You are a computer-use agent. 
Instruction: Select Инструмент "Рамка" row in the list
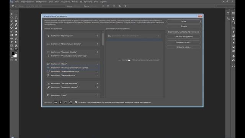point(73,95)
